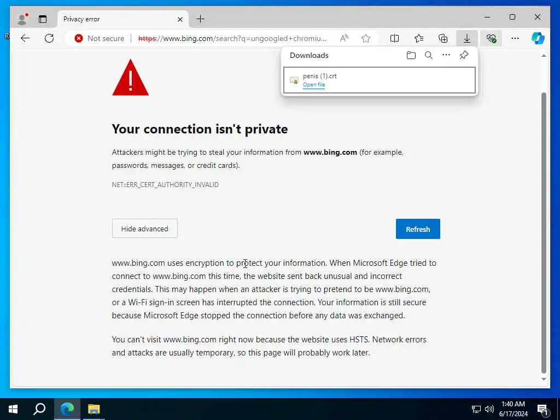The image size is (560, 420).
Task: Click Hide advanced button
Action: click(144, 229)
